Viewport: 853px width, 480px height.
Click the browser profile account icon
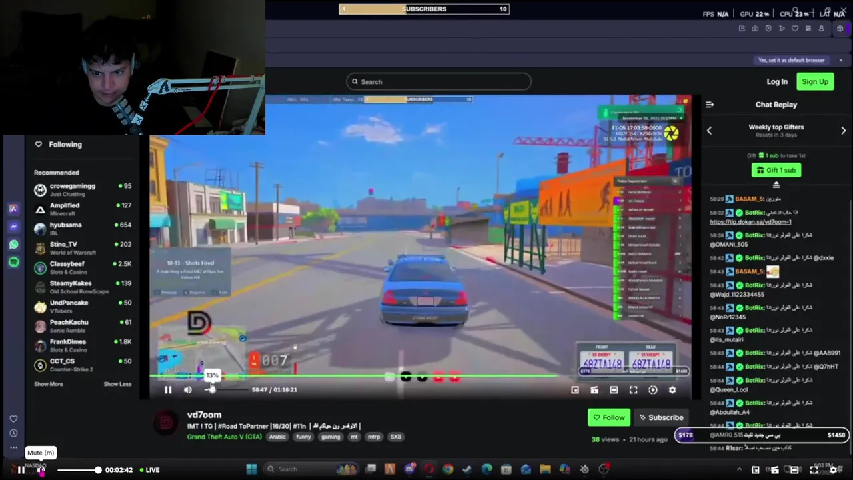pos(822,29)
